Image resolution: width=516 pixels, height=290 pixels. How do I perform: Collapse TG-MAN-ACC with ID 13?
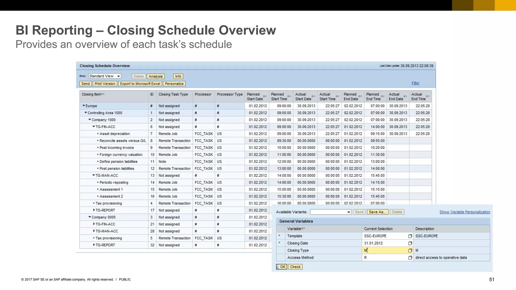94,175
